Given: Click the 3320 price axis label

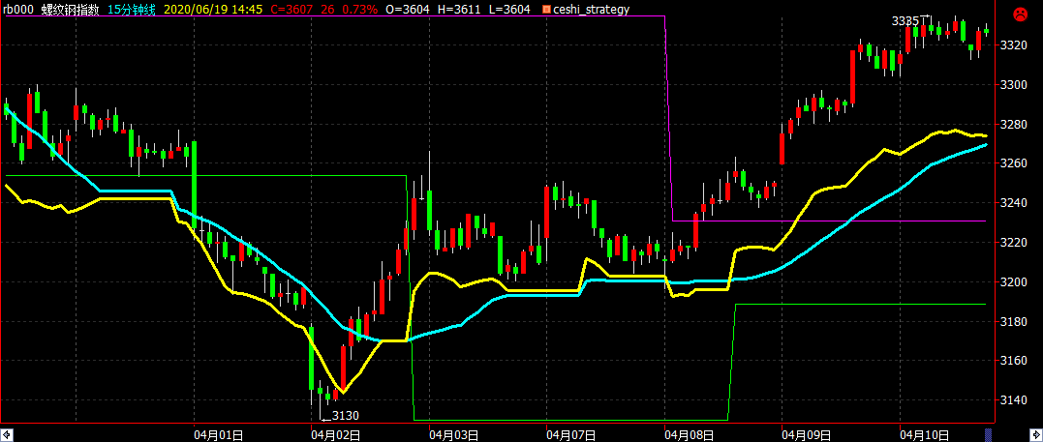Looking at the screenshot, I should click(x=1013, y=45).
